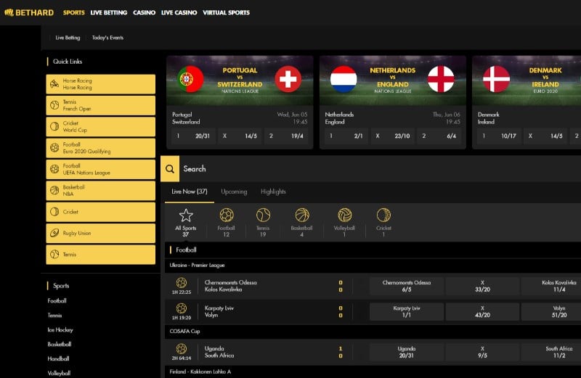Screen dimensions: 581x378
Task: Bet on England win at 6/4
Action: 439,136
